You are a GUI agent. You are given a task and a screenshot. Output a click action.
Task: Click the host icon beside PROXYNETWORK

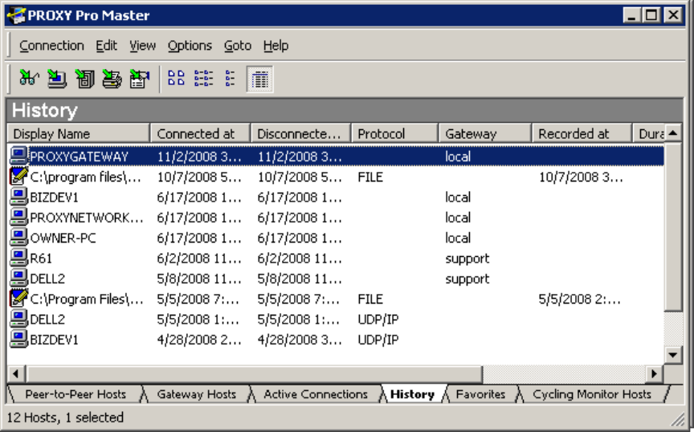click(x=18, y=218)
